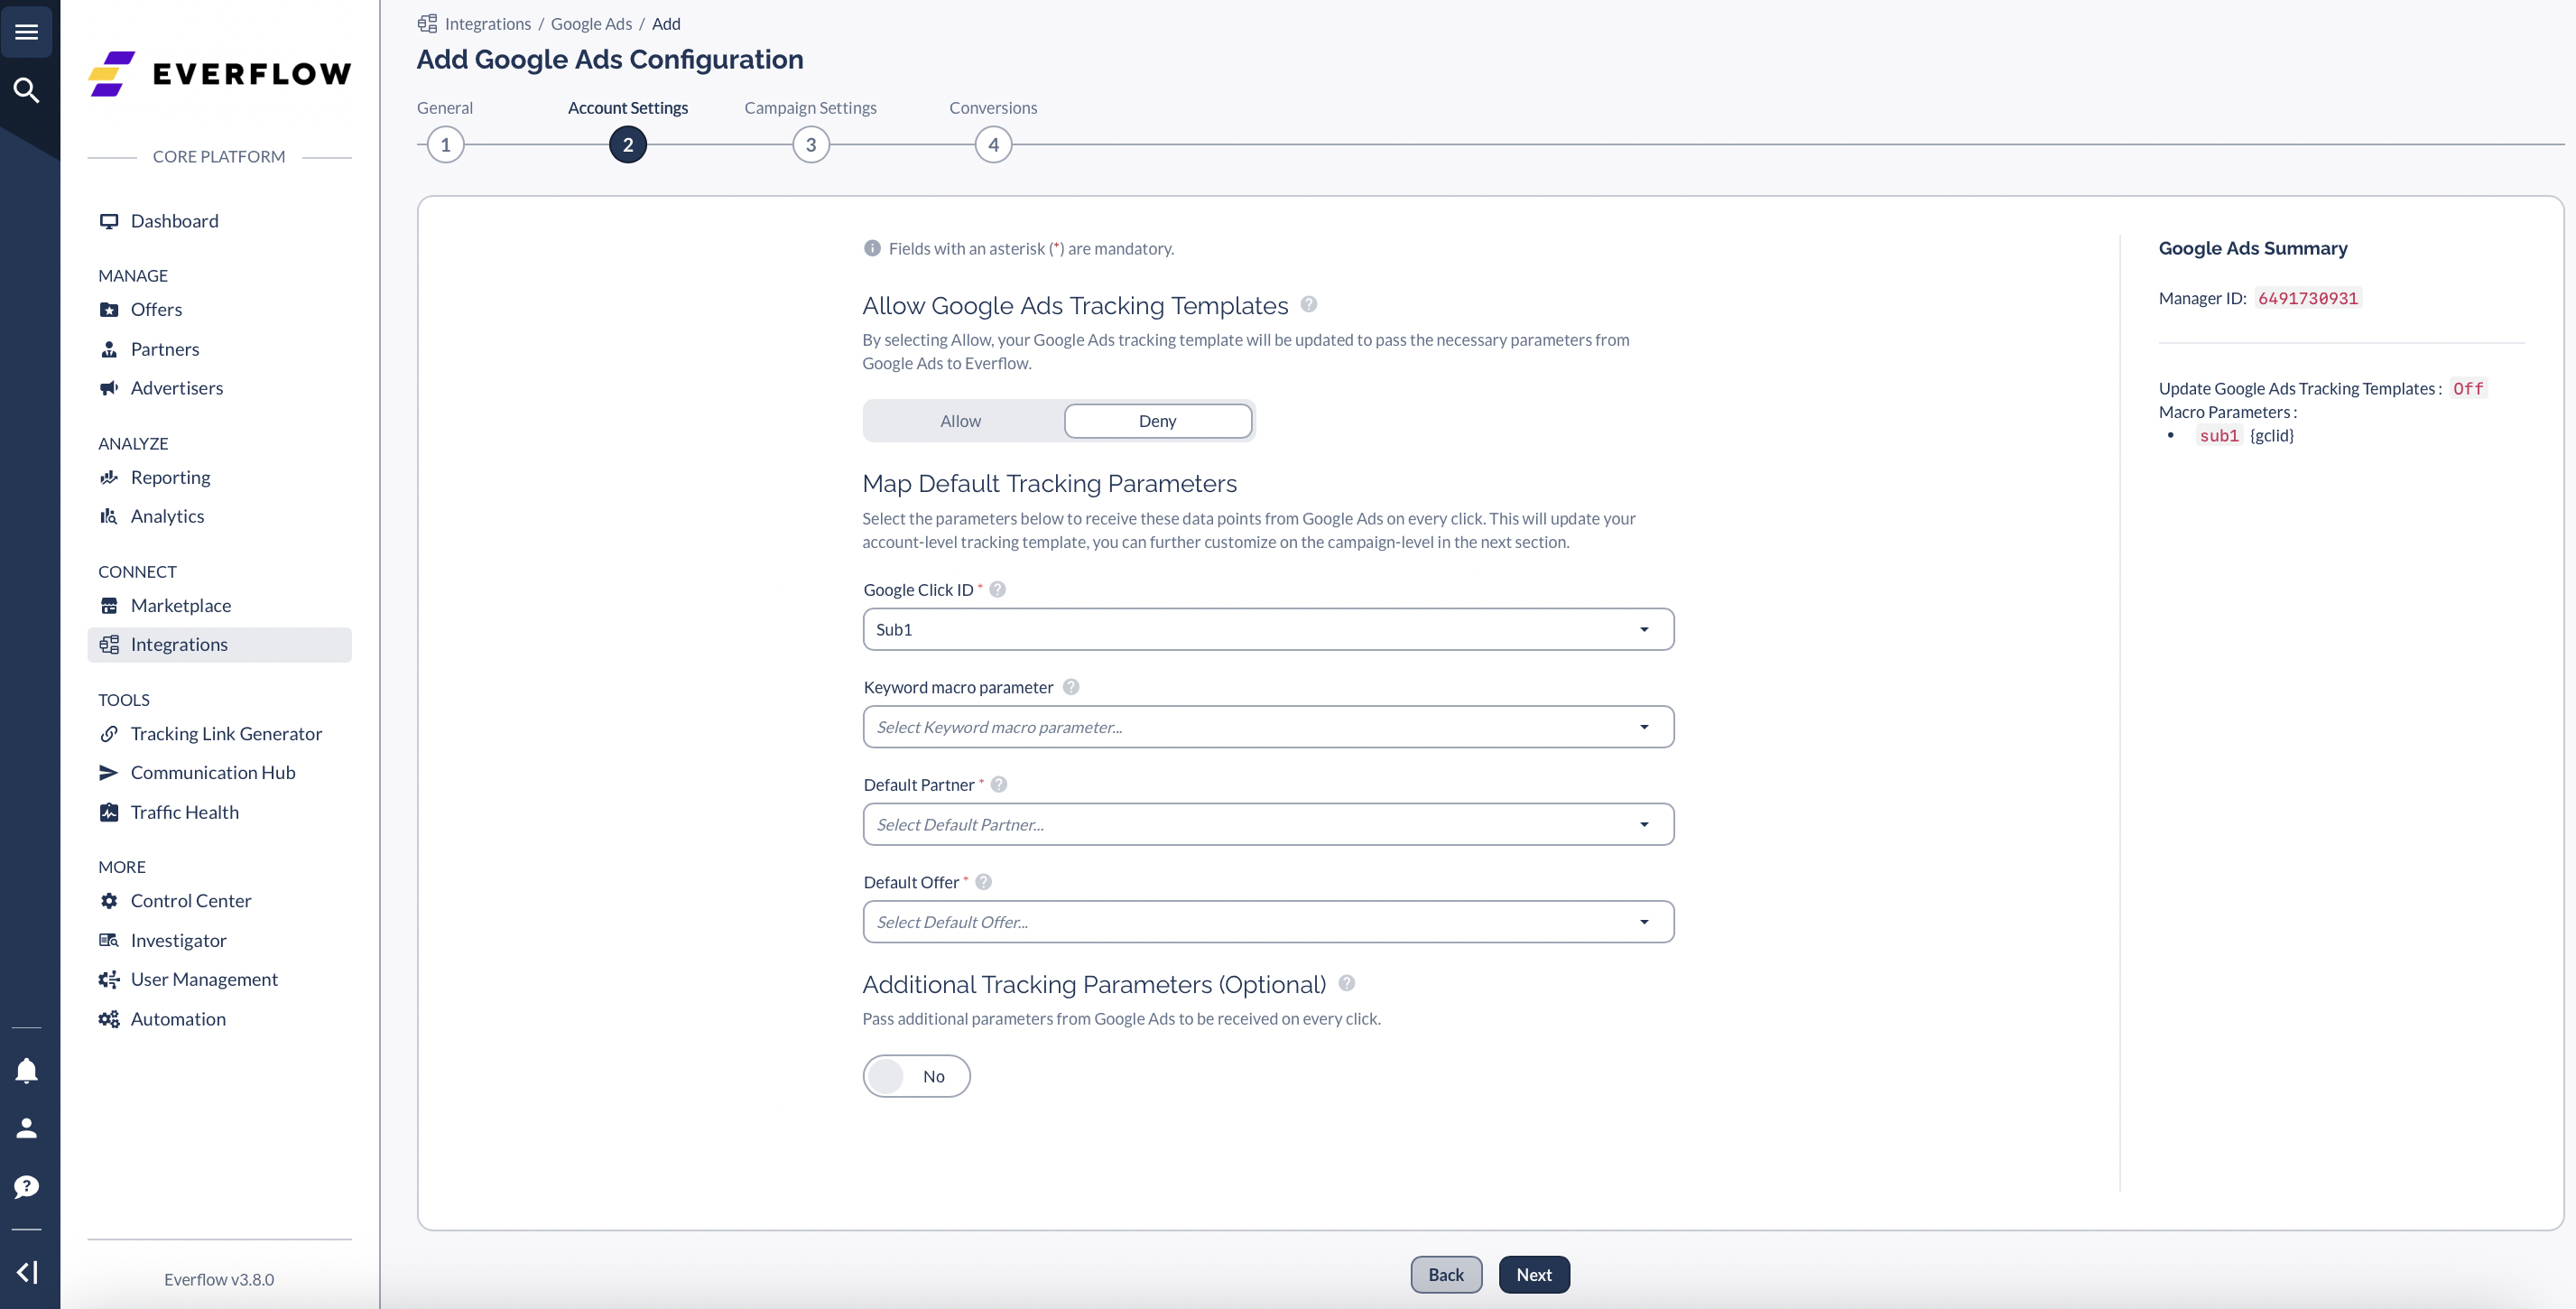Click Everflow v3.8.0 version text

(219, 1279)
